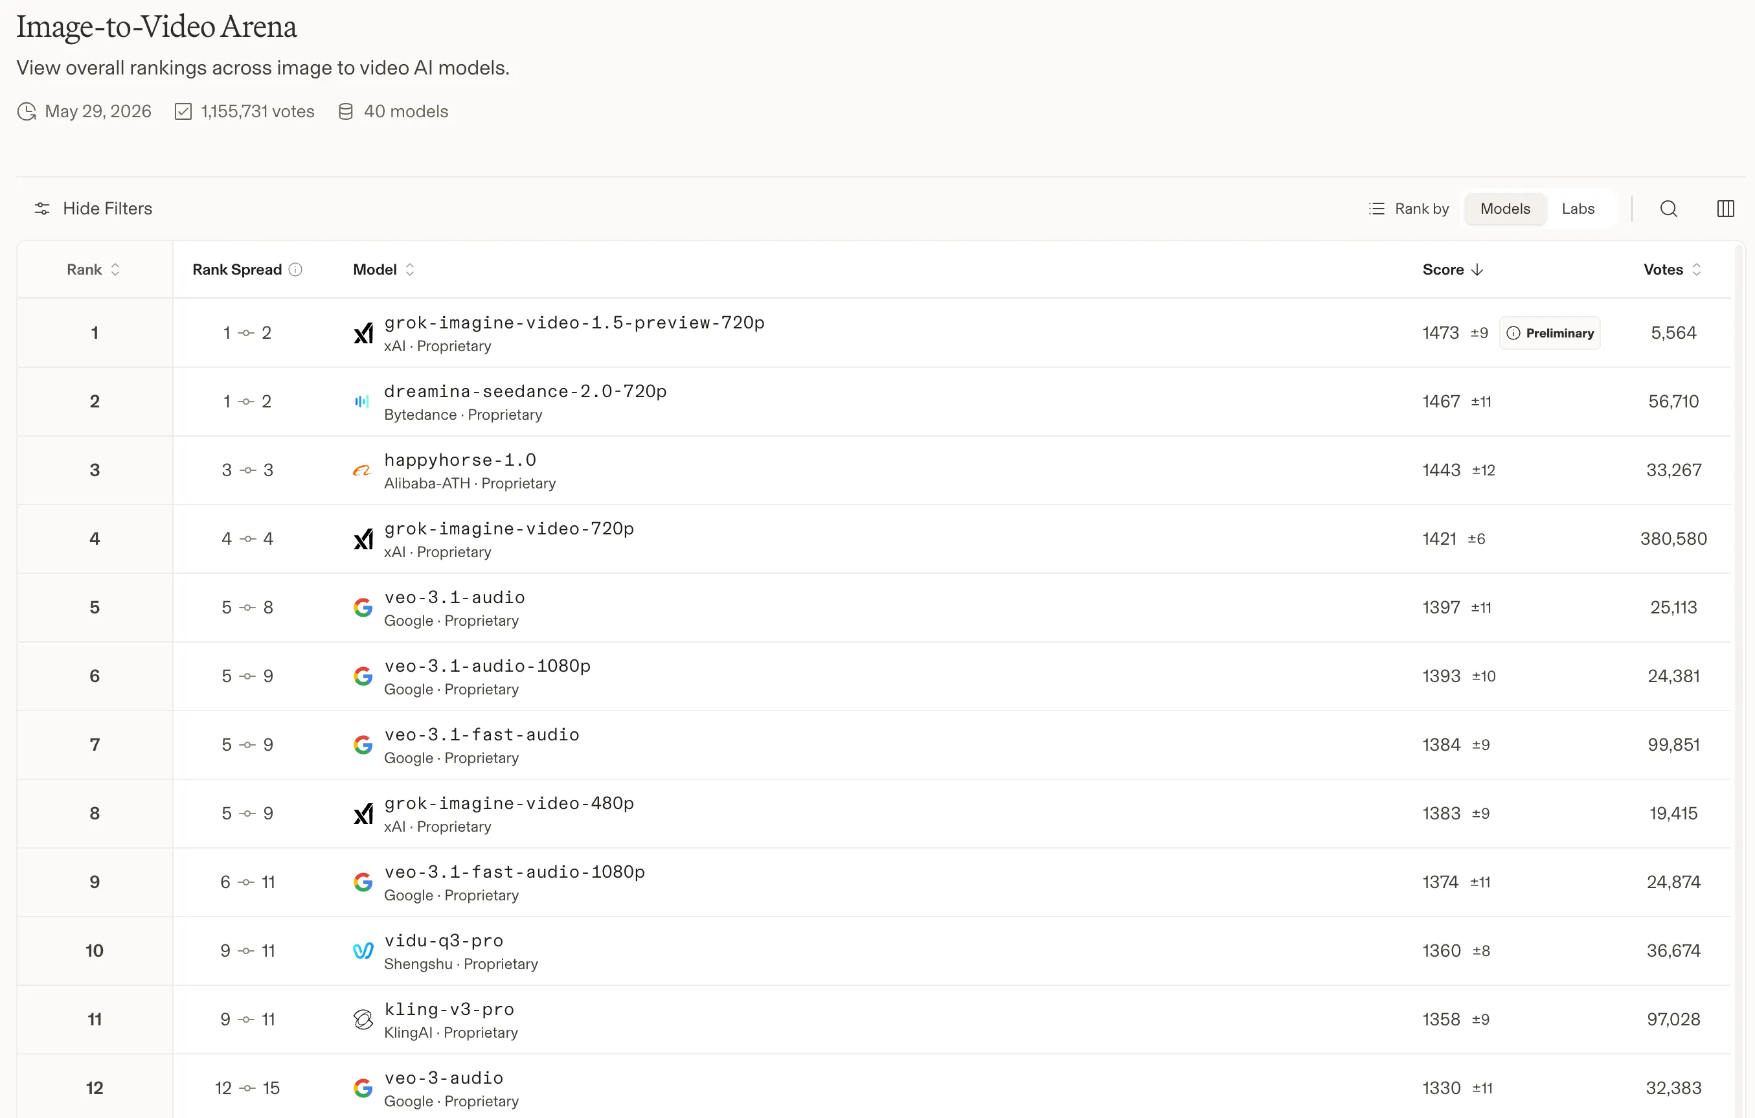This screenshot has width=1755, height=1118.
Task: Open grok-imagine-video-1.5-preview-720p model link
Action: [x=574, y=323]
